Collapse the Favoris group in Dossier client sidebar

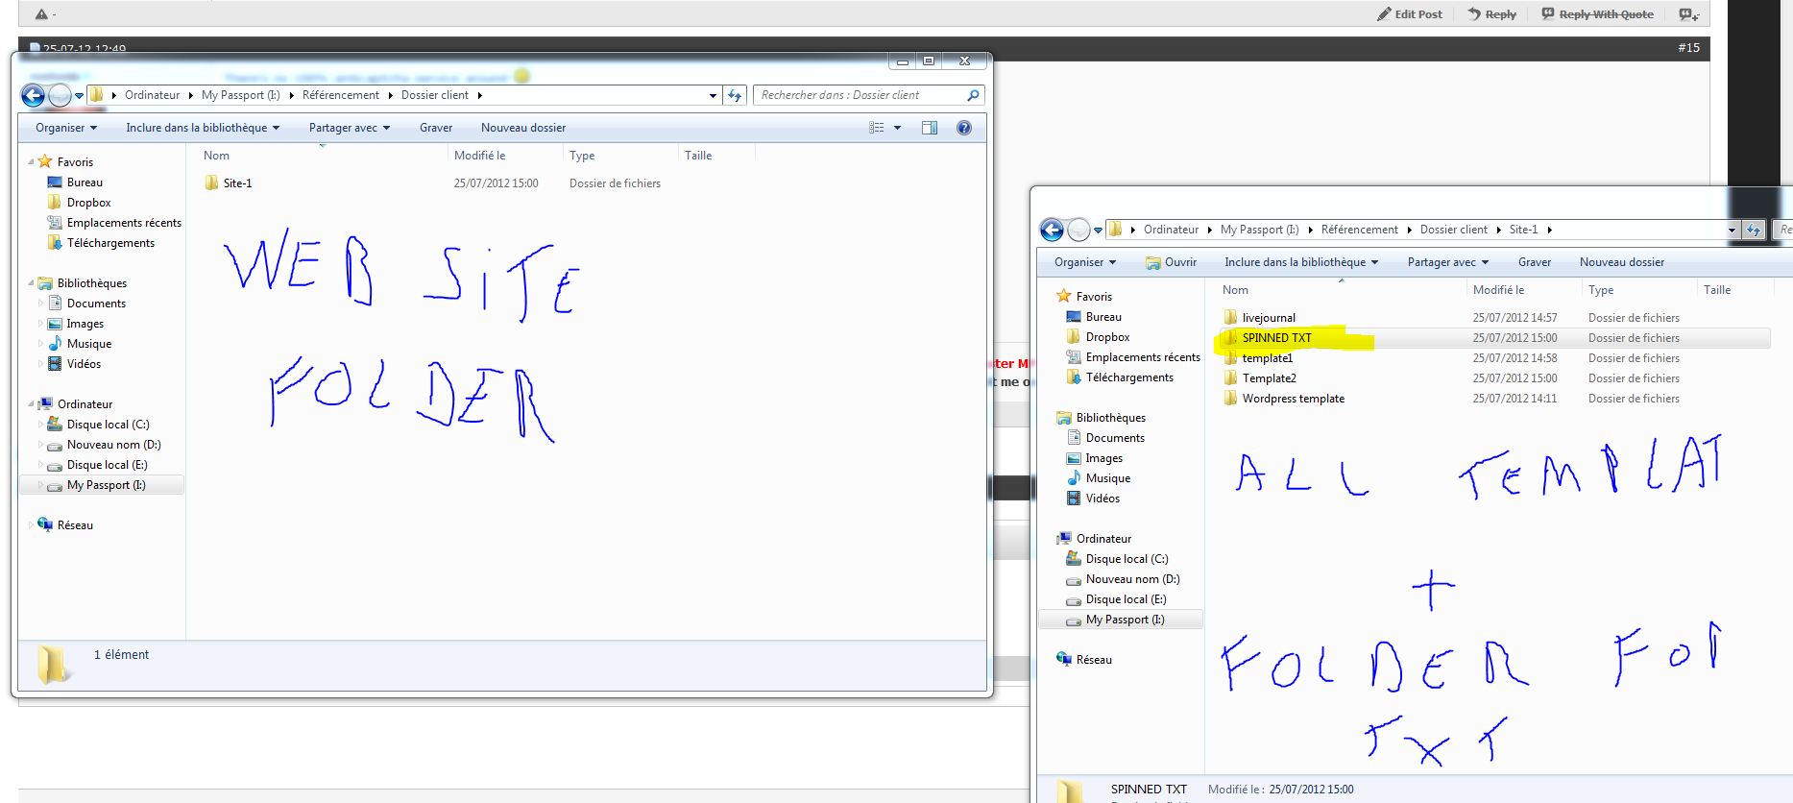31,162
